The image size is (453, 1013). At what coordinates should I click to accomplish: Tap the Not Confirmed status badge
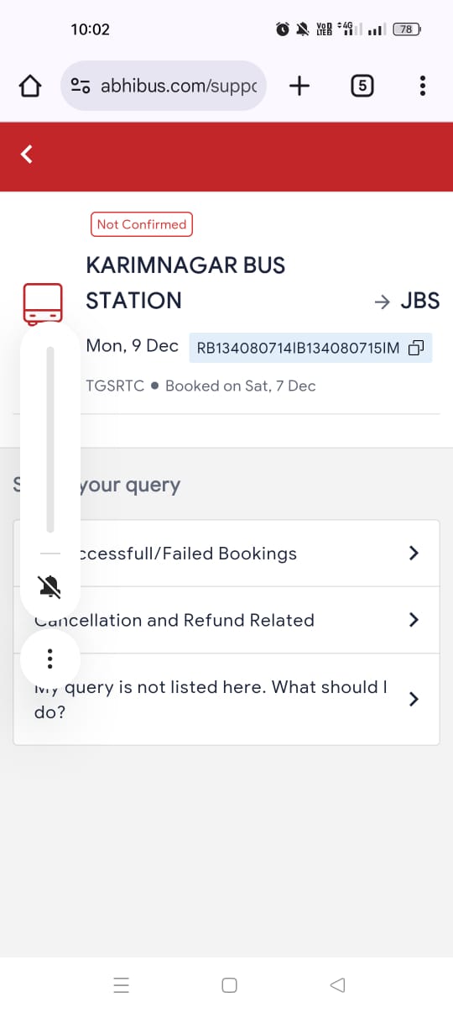click(x=142, y=224)
